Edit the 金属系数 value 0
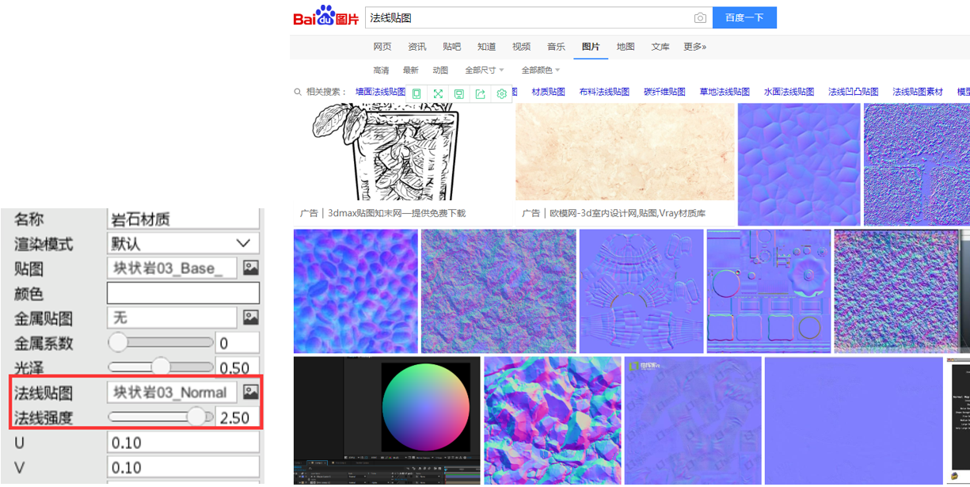Viewport: 970px width, 487px height. 238,343
